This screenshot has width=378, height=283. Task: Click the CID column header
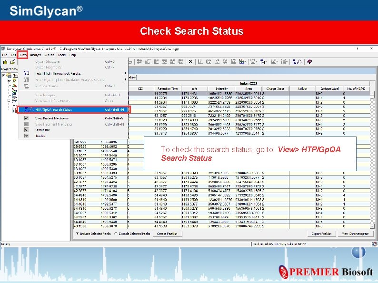tap(141, 88)
